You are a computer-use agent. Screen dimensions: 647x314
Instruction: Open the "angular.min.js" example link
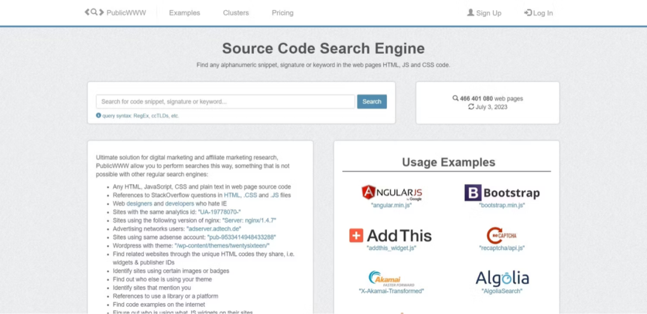(391, 205)
